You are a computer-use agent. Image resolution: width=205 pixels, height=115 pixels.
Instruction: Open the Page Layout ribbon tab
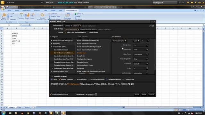26,11
